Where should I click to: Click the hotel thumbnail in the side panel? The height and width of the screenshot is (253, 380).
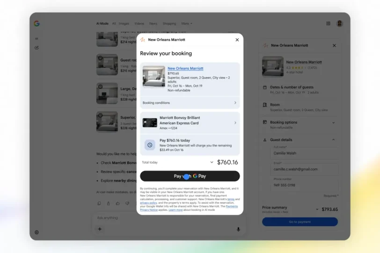273,66
